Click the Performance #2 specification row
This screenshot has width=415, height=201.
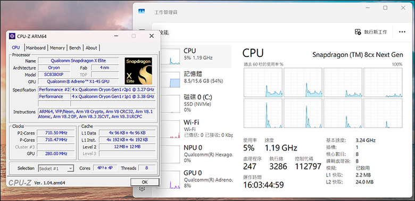point(97,90)
